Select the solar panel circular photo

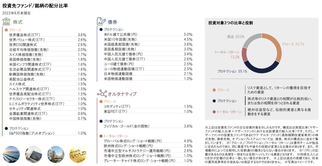click(x=11, y=154)
